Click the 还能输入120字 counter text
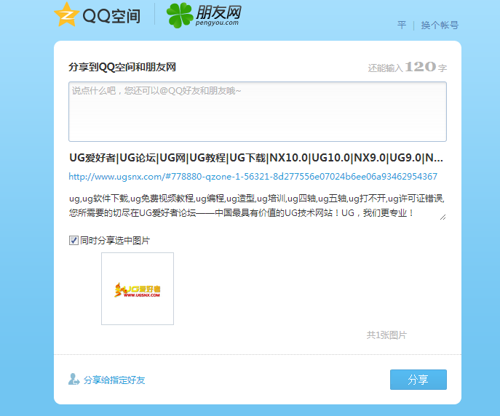500x416 pixels. pyautogui.click(x=408, y=67)
